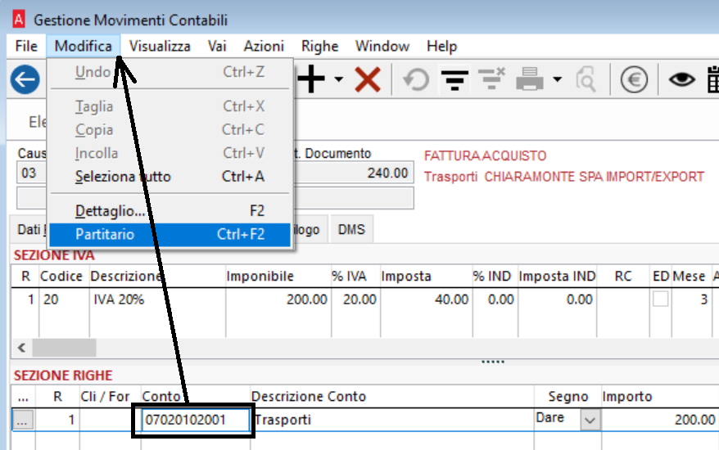Open the Vai menu
This screenshot has height=450, width=719.
[217, 46]
